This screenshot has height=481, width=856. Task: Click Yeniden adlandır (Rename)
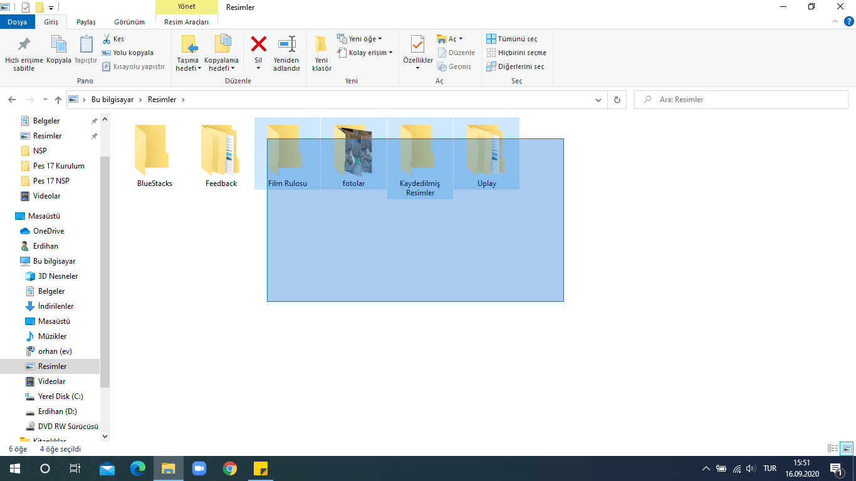287,54
